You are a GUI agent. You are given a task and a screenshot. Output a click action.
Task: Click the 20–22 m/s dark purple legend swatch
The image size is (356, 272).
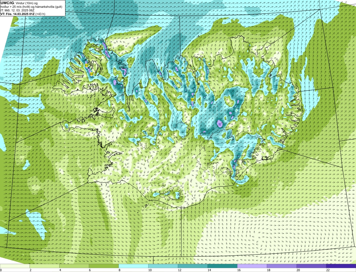311,266
